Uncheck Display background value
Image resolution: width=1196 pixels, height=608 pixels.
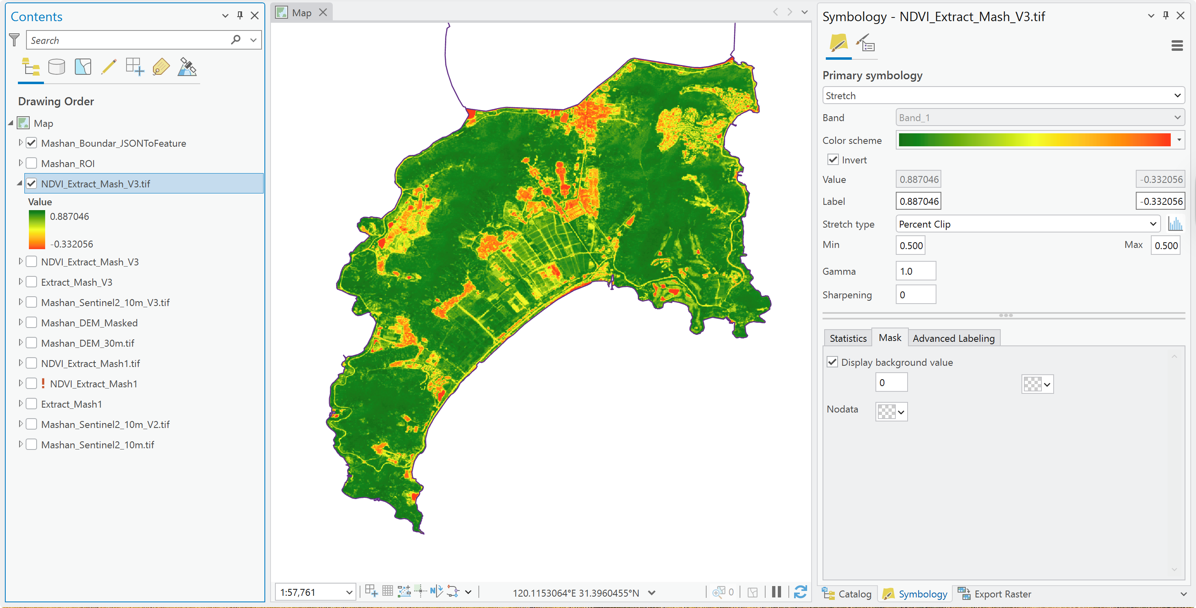832,362
